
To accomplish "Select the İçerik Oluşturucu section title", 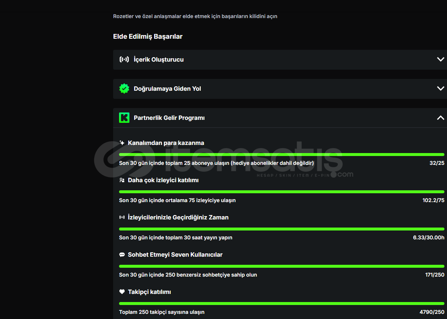I will 159,59.
